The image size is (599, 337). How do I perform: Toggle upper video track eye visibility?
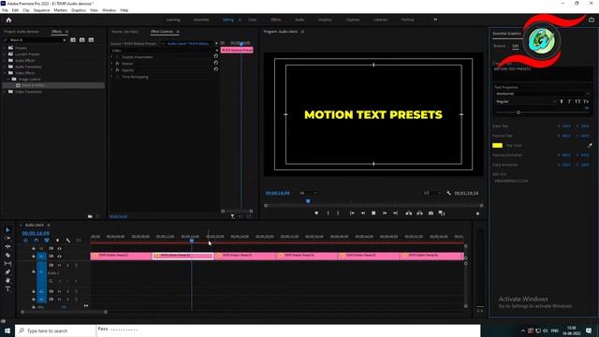[x=59, y=248]
